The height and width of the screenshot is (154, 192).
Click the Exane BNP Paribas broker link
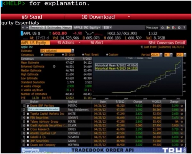[x=42, y=106]
